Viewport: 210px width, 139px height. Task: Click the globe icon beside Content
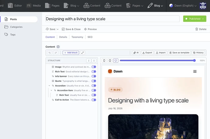[58, 47]
